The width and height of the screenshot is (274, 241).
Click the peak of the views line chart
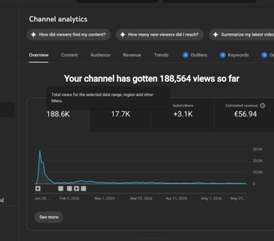coord(40,151)
